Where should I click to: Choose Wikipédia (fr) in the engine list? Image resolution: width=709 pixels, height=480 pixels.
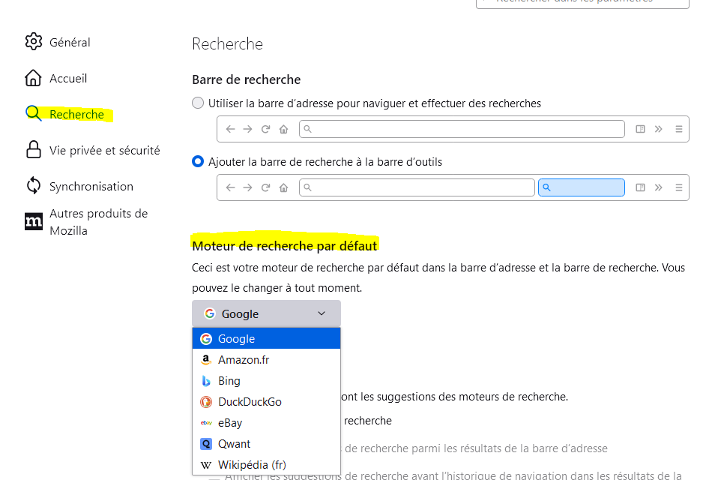266,464
